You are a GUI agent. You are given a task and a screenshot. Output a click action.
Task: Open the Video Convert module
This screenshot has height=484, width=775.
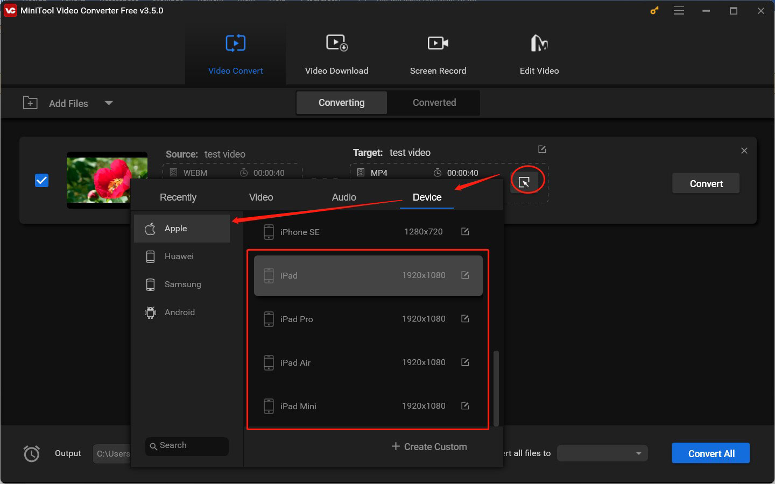click(x=236, y=55)
